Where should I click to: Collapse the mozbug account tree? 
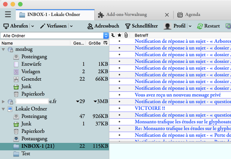[3, 49]
